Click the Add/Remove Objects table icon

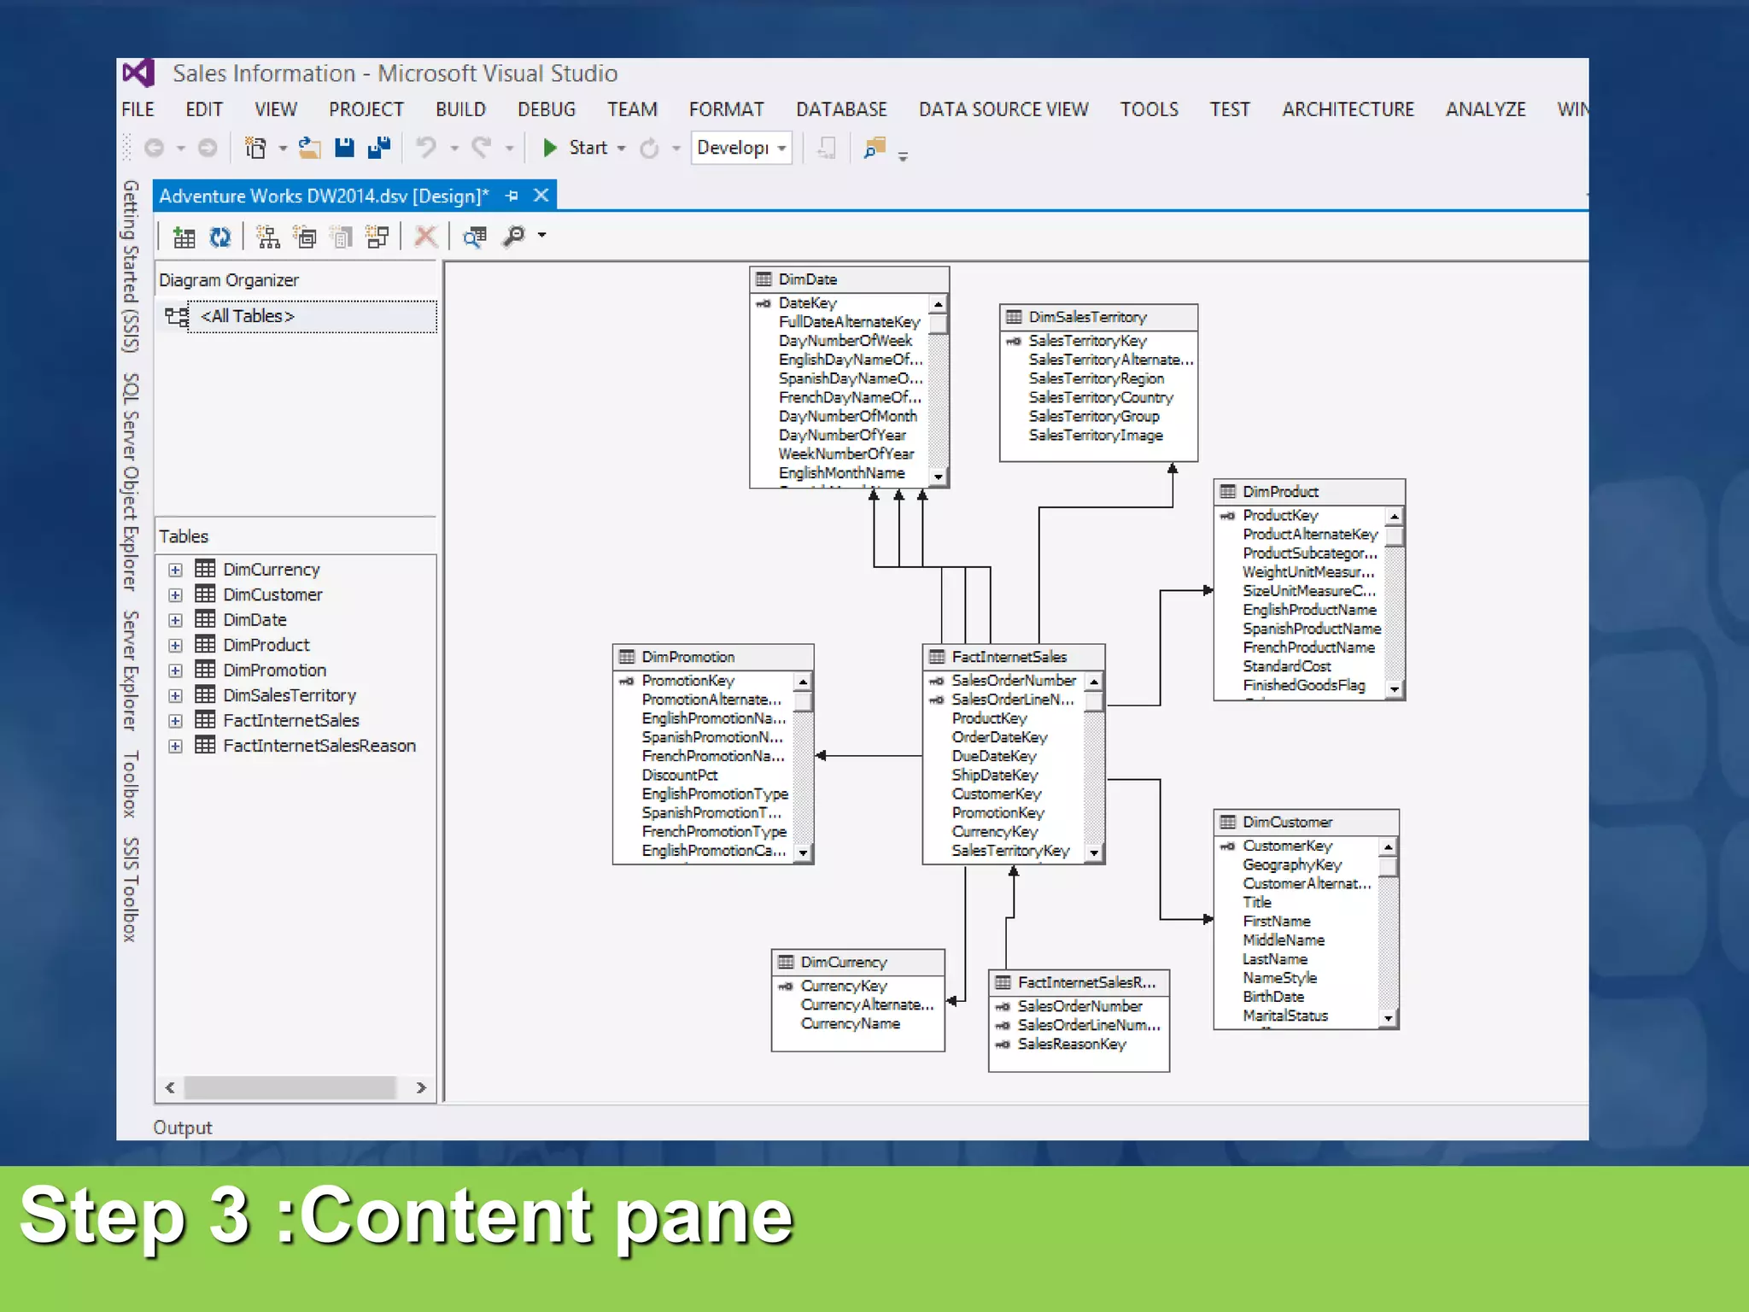(x=184, y=237)
